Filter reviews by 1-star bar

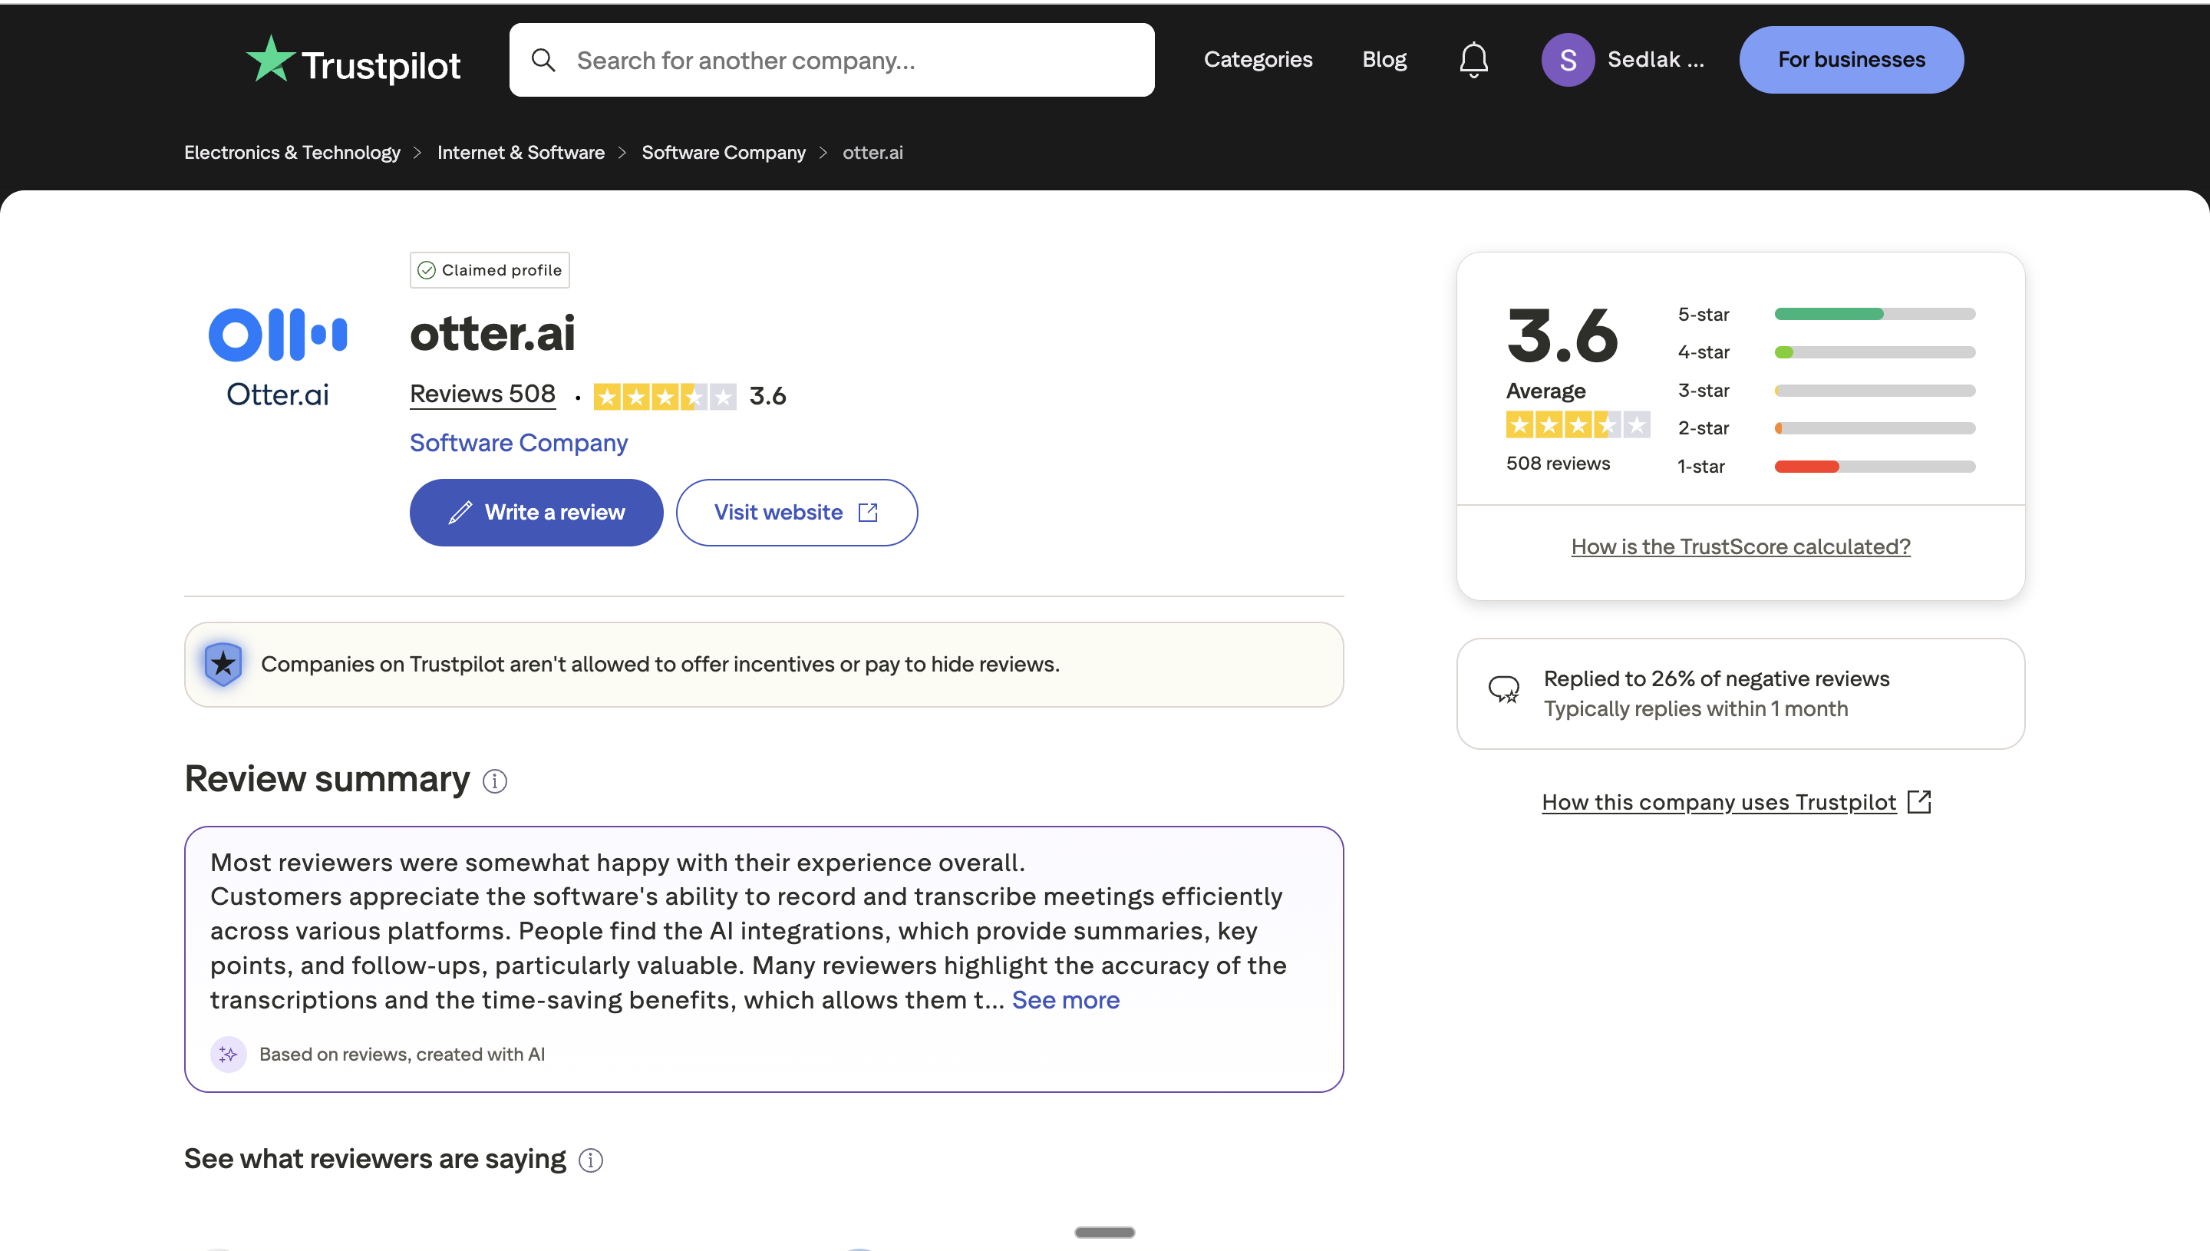point(1874,467)
